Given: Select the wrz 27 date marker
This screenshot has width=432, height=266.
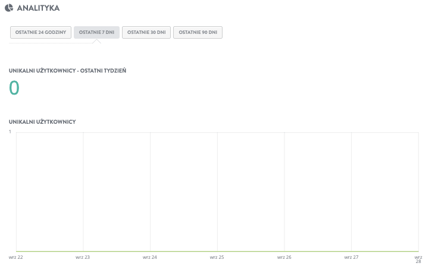Looking at the screenshot, I should point(351,257).
